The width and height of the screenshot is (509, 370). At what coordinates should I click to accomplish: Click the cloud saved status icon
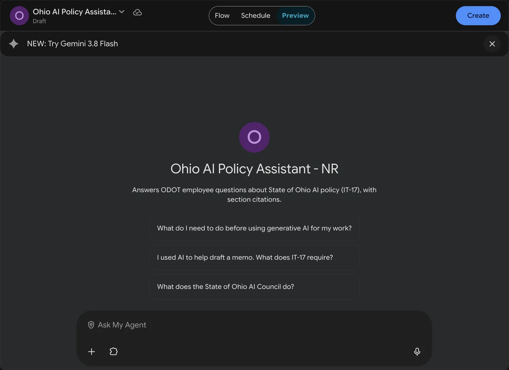pos(137,12)
